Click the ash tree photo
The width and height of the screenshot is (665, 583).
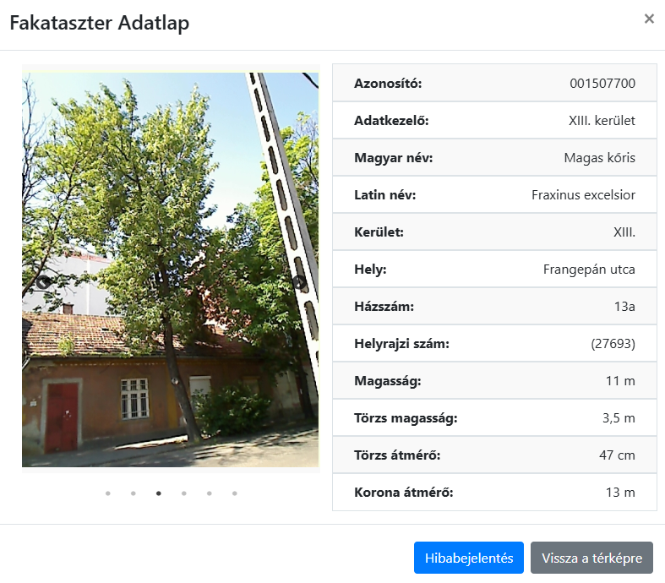click(169, 211)
